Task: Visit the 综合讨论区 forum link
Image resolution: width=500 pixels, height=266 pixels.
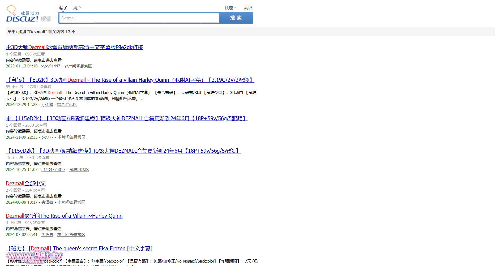Action: [67, 105]
